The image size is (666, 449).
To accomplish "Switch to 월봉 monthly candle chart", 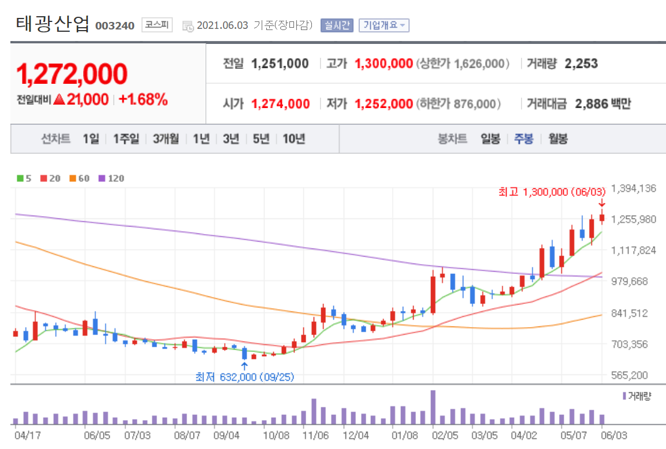I will tap(557, 139).
